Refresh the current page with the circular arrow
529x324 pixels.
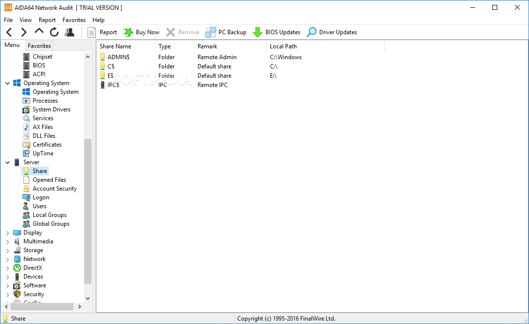tap(54, 32)
